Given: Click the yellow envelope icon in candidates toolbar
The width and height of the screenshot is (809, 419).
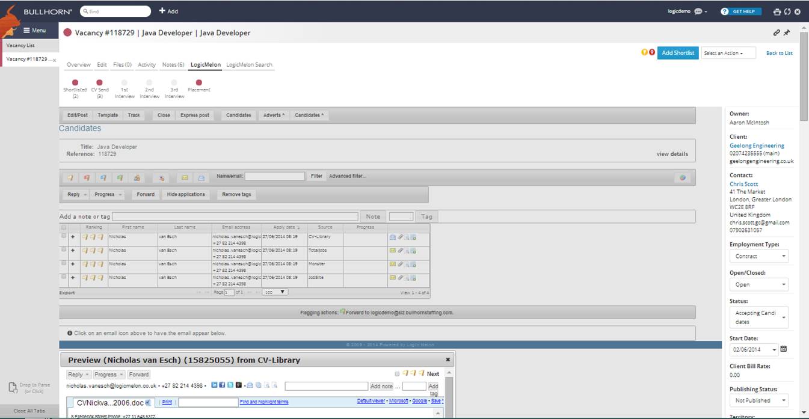Looking at the screenshot, I should pos(185,177).
